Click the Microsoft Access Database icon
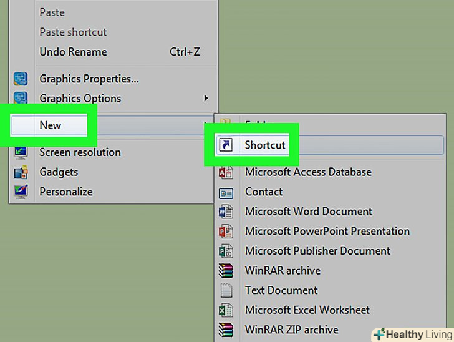This screenshot has height=342, width=454. (226, 172)
